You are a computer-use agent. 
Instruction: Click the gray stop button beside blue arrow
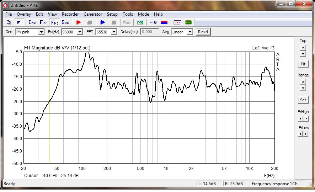click(x=114, y=22)
